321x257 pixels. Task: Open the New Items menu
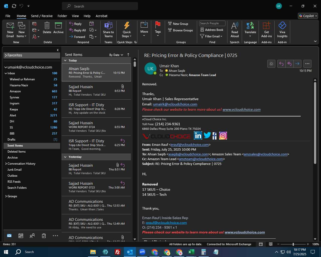click(22, 30)
